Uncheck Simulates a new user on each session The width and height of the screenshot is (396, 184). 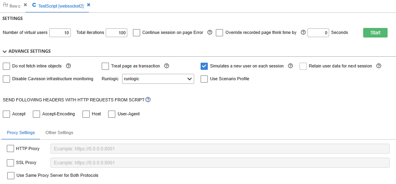click(204, 66)
